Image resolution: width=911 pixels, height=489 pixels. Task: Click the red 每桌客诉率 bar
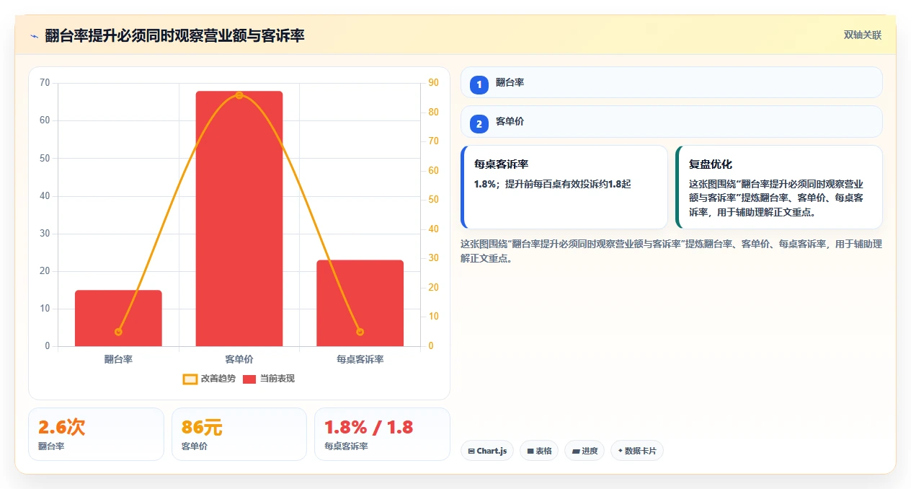point(360,303)
